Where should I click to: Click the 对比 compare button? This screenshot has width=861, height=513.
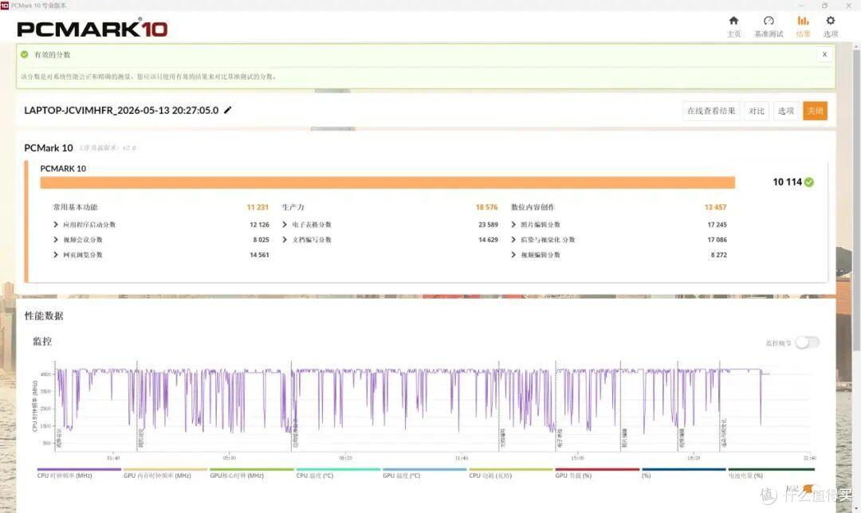(756, 111)
